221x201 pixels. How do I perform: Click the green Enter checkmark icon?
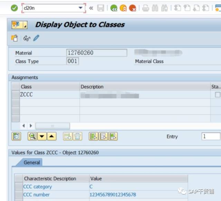click(x=15, y=8)
